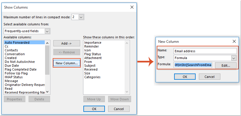Select Categories in shown columns list
241x116 pixels.
click(x=104, y=77)
